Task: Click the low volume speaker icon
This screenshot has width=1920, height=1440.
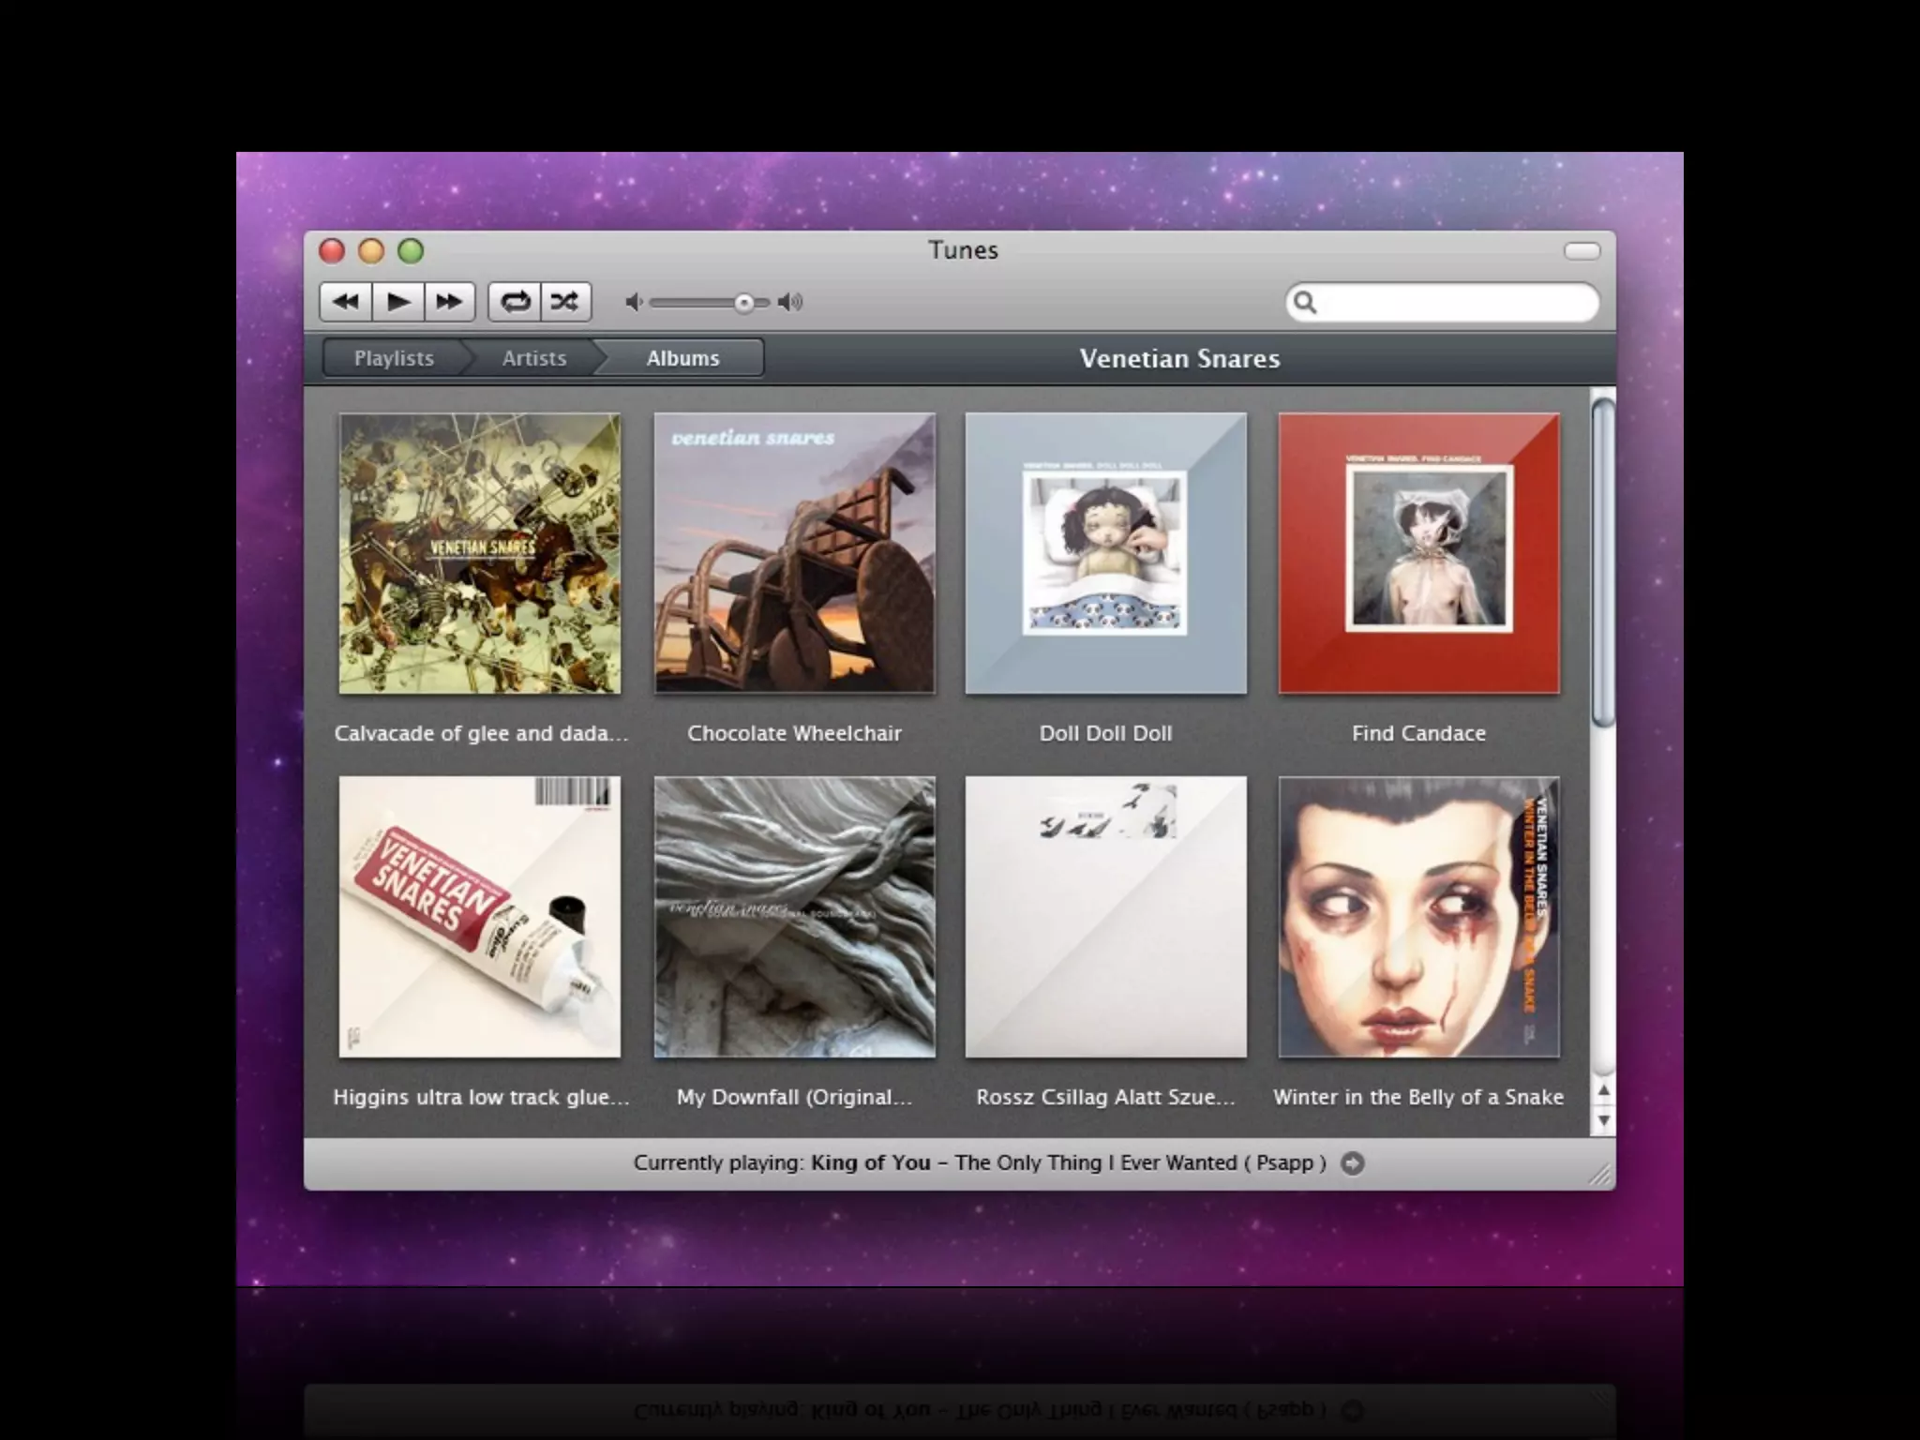Action: click(x=634, y=302)
